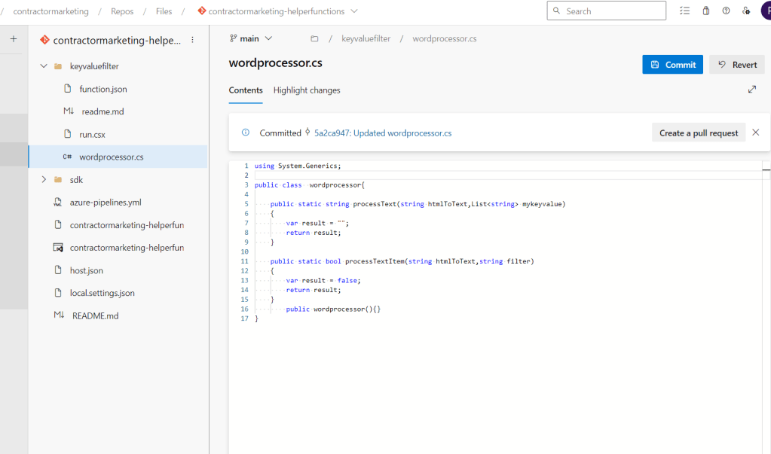Click the repository name in the sidebar header
Image resolution: width=771 pixels, height=454 pixels.
tap(117, 41)
